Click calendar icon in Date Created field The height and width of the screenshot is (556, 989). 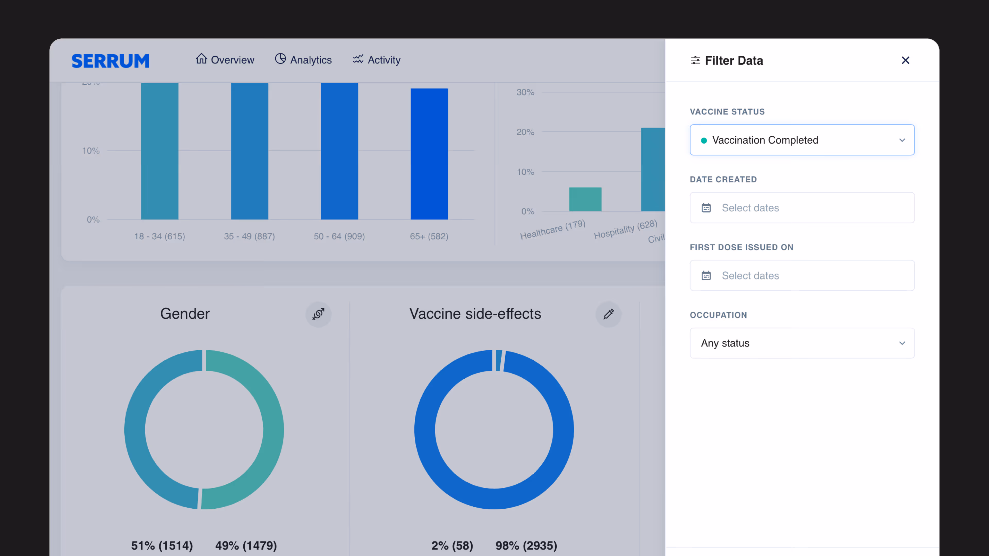706,207
